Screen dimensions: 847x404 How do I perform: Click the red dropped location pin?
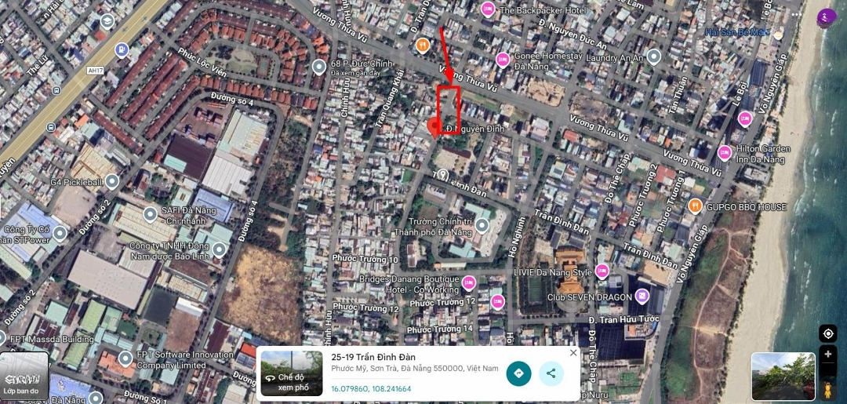(434, 128)
